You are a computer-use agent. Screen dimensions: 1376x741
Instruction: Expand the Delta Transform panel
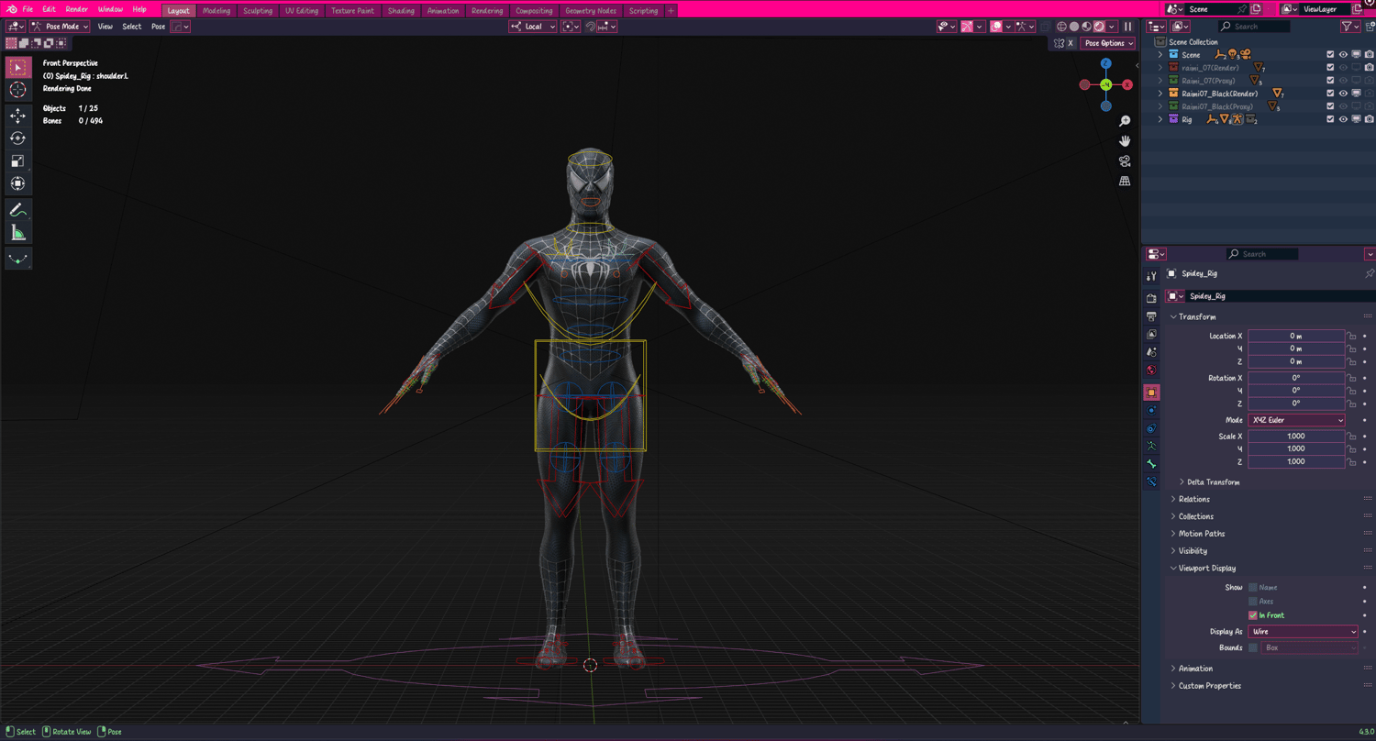click(x=1211, y=482)
